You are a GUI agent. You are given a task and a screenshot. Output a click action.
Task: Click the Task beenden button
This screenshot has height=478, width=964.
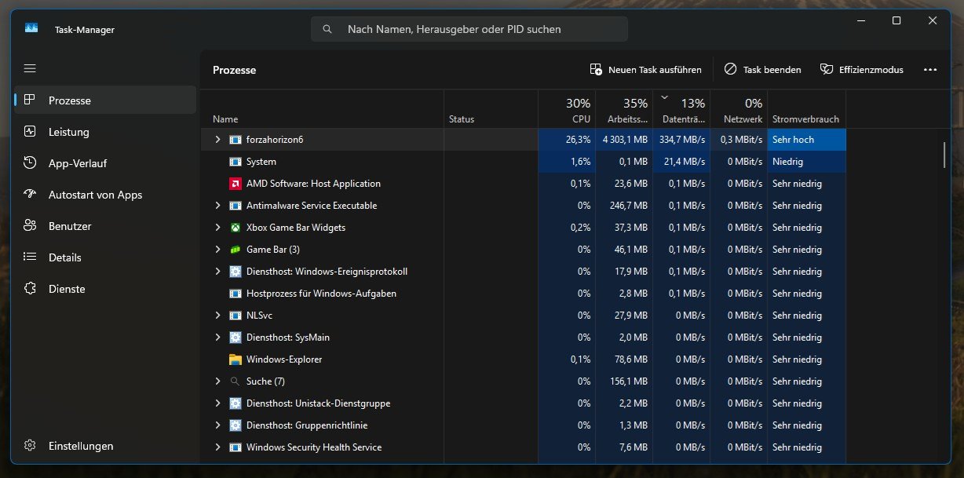pyautogui.click(x=762, y=70)
